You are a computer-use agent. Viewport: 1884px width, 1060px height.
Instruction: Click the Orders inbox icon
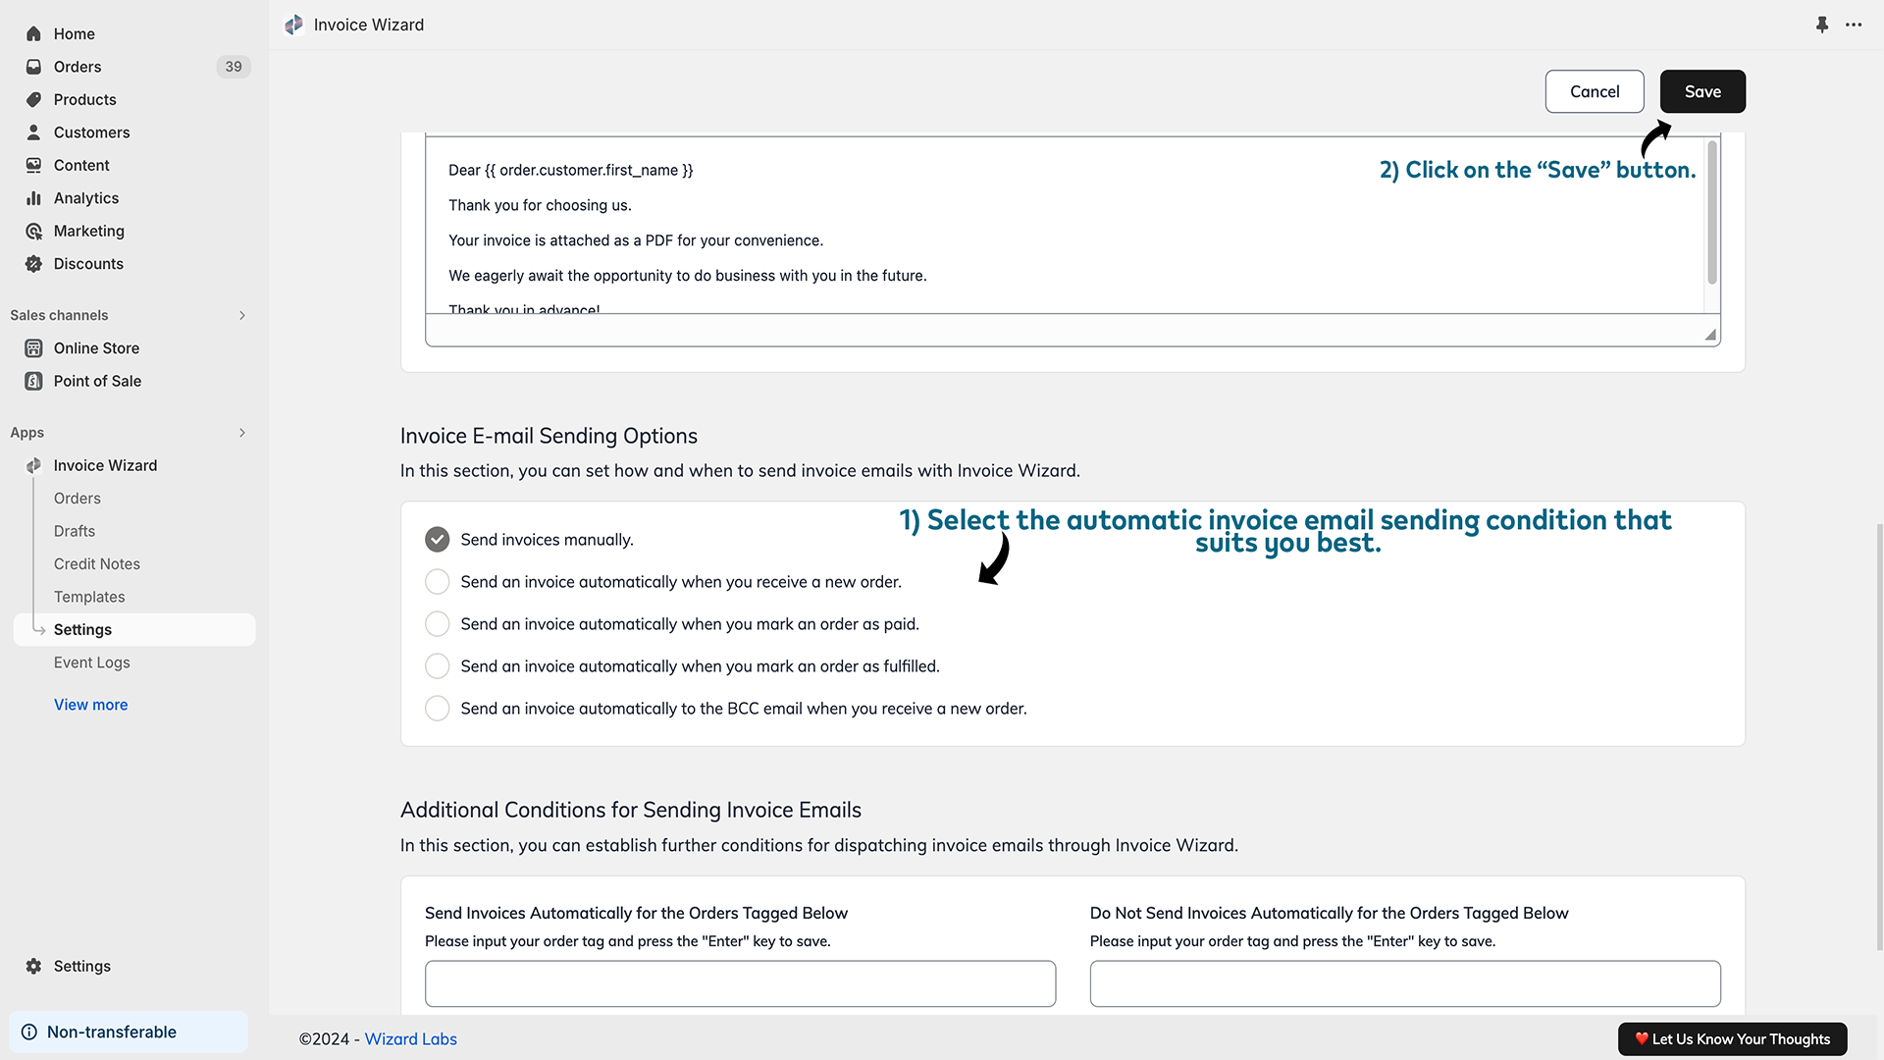pos(33,67)
